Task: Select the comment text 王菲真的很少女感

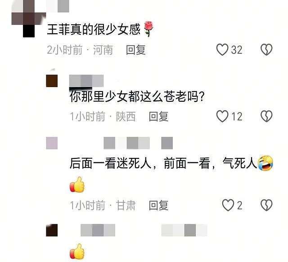Action: [x=94, y=29]
